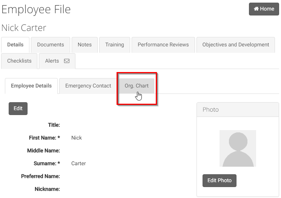Open the Performance Reviews tab
Screen dimensions: 281x198
point(163,45)
